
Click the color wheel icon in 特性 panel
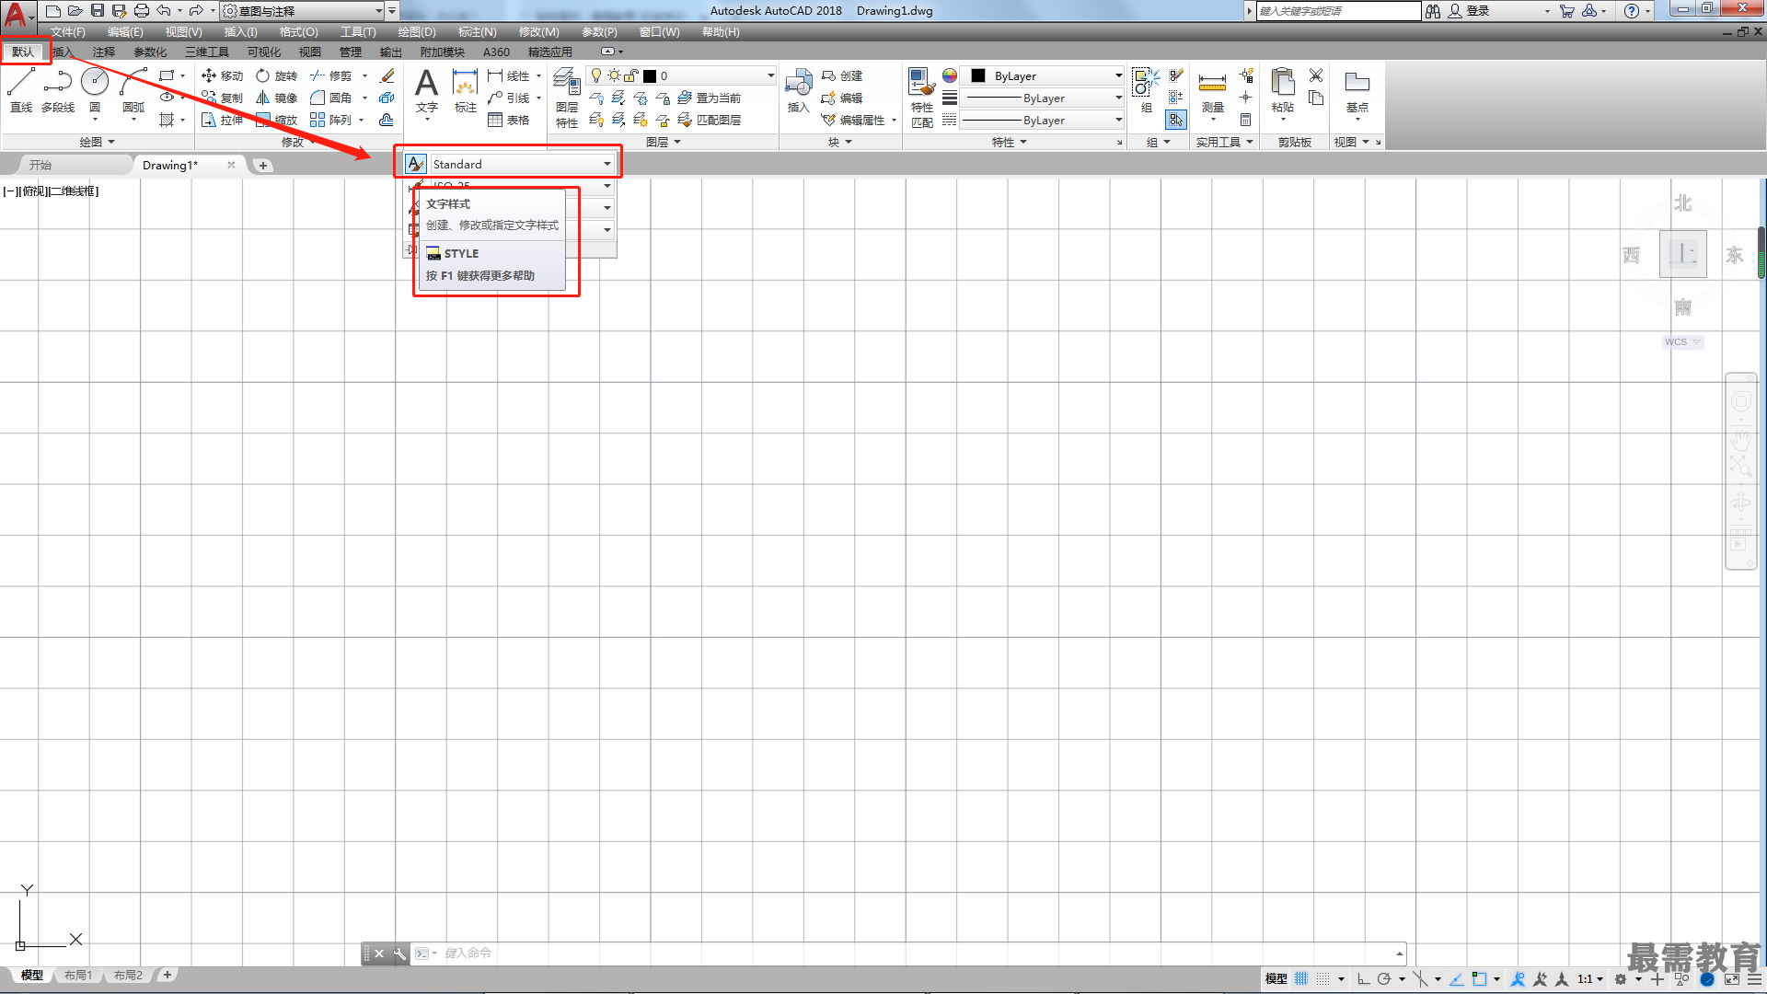point(950,75)
